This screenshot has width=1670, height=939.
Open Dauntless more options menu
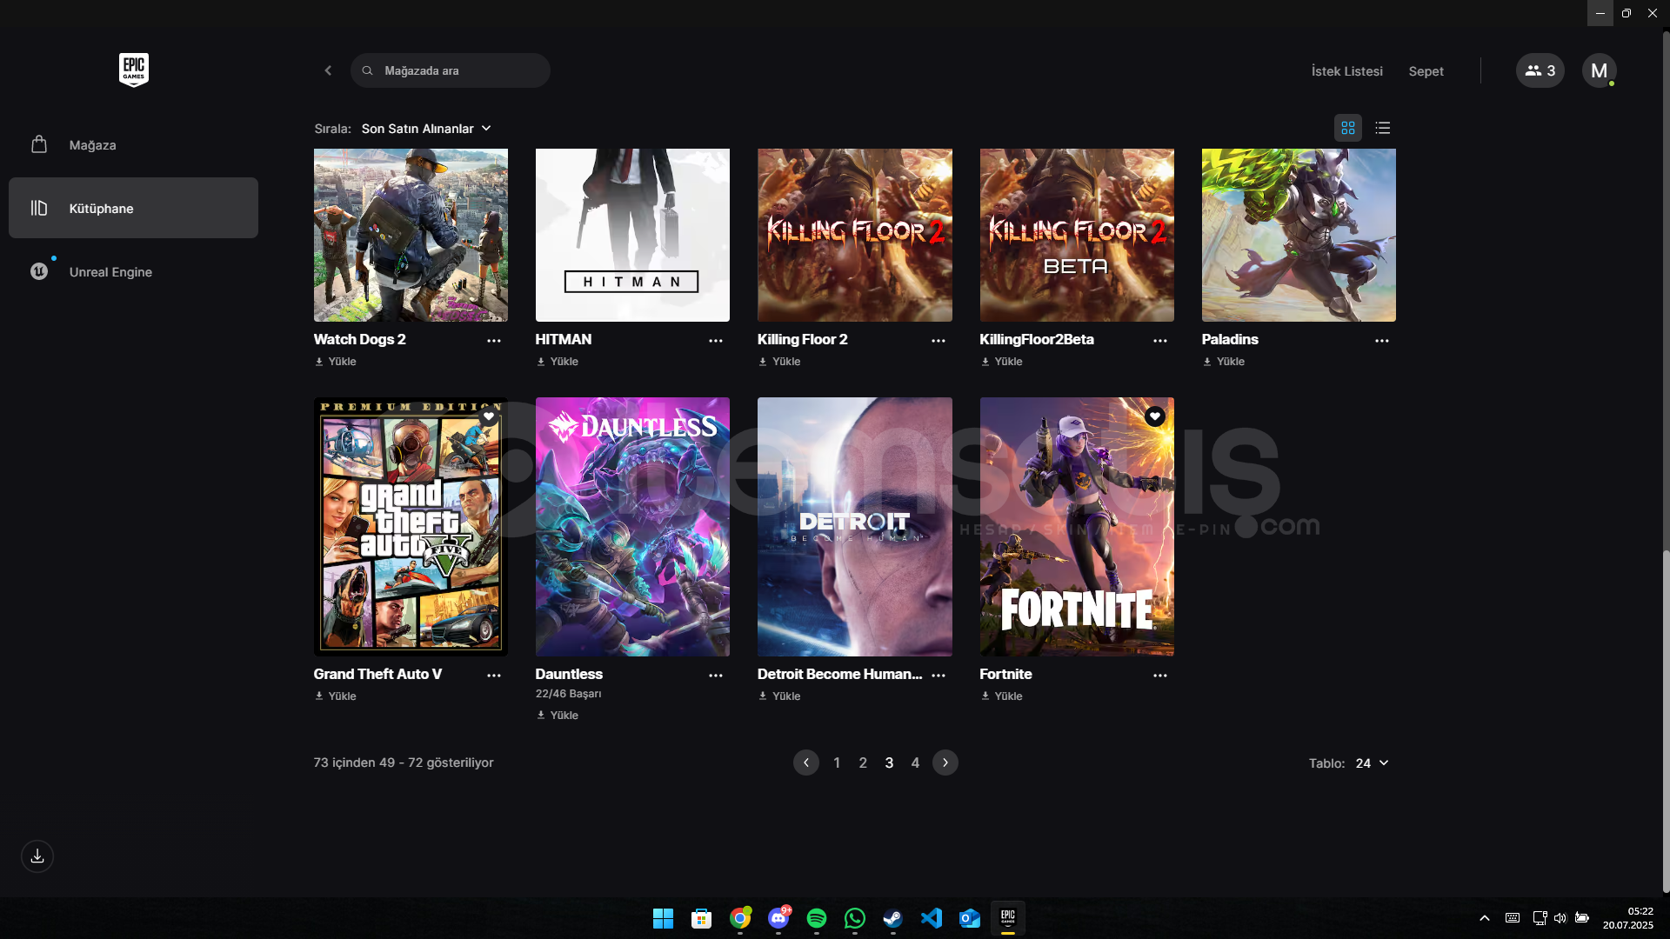[x=716, y=676]
